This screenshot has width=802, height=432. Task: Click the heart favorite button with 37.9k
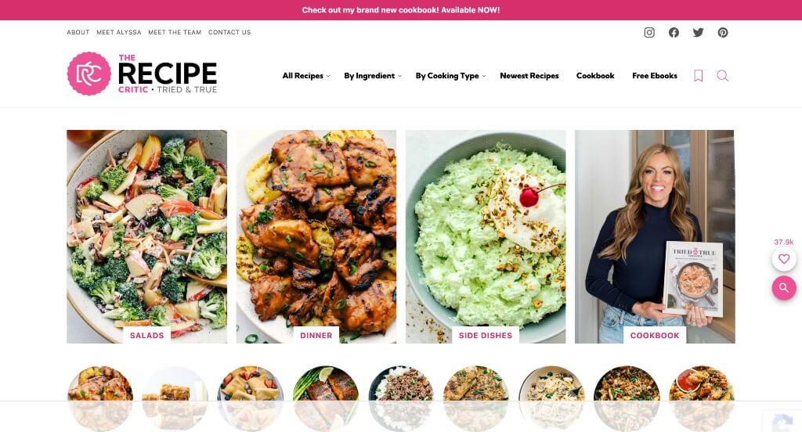[x=783, y=259]
